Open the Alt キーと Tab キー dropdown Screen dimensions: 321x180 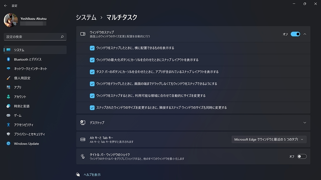[x=269, y=139]
